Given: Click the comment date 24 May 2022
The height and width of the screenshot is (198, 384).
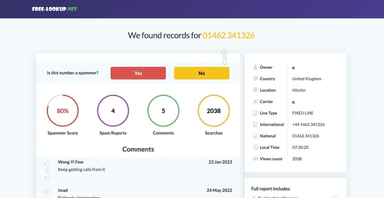Looking at the screenshot, I should tap(219, 190).
